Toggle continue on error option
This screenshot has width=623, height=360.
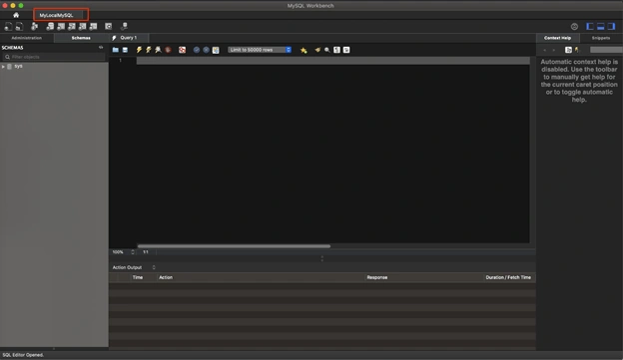coord(182,50)
